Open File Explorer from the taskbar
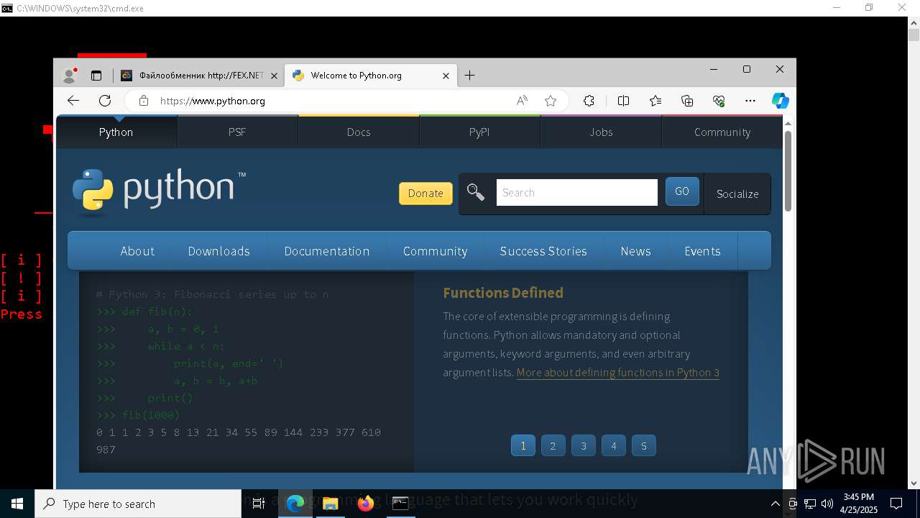Viewport: 920px width, 518px height. pos(330,504)
